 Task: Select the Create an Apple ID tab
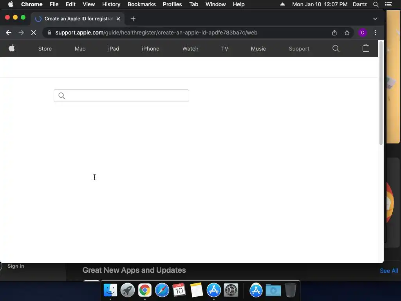pyautogui.click(x=78, y=19)
